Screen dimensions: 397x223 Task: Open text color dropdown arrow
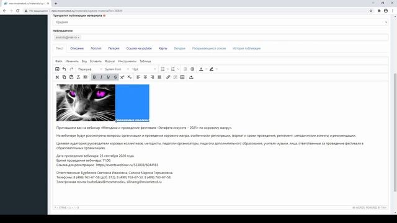207,69
